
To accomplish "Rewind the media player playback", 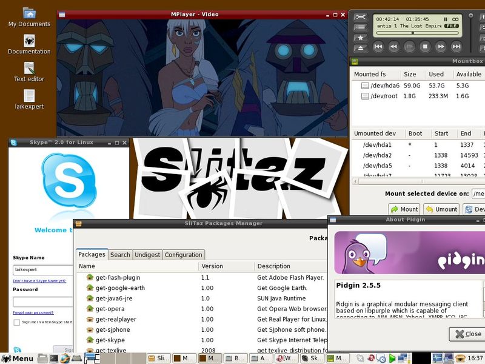I will [393, 47].
